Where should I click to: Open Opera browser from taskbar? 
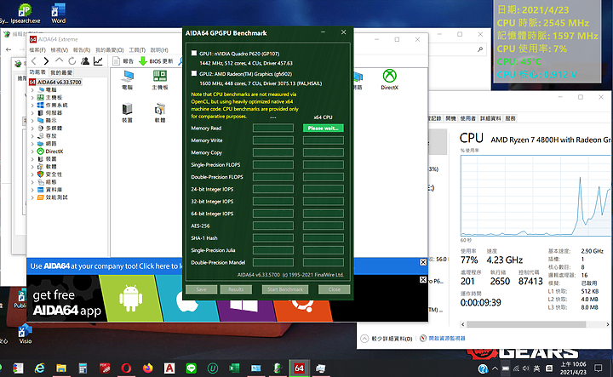(126, 368)
